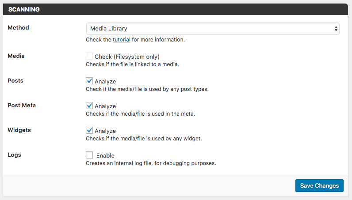Select text 'Check if the media/file is used by any post types.'
The height and width of the screenshot is (200, 352).
pyautogui.click(x=147, y=89)
